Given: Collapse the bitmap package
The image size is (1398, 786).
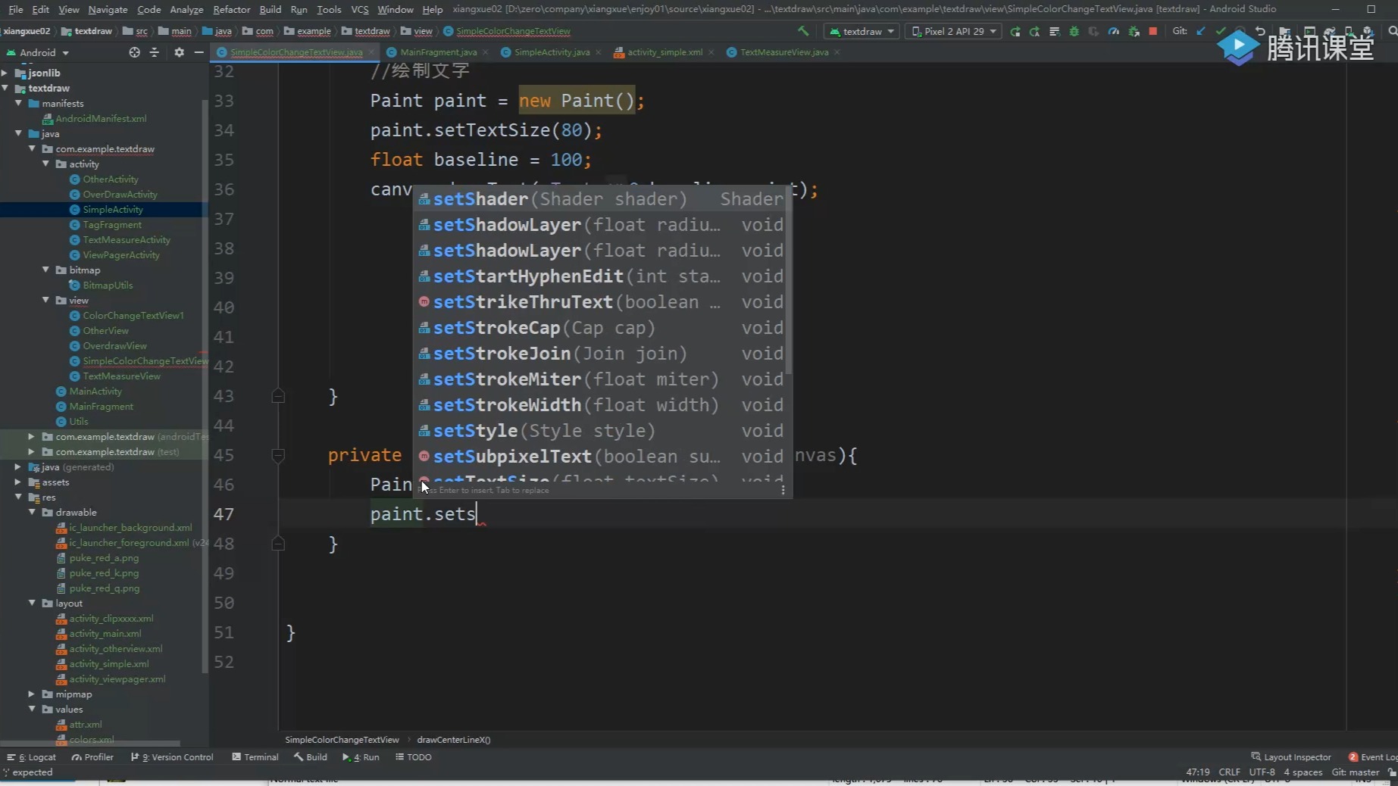Looking at the screenshot, I should 46,270.
